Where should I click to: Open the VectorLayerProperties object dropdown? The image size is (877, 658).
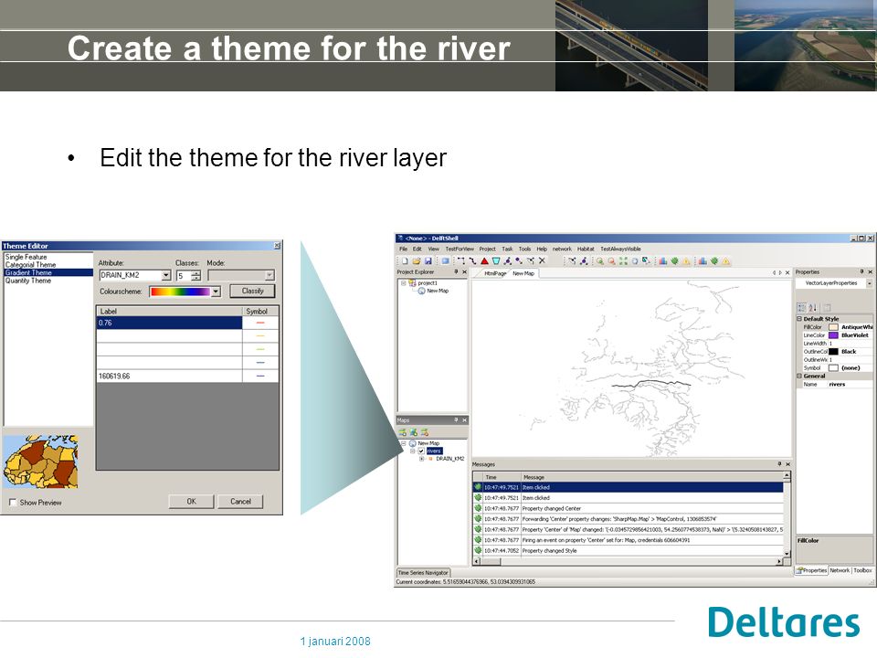pyautogui.click(x=869, y=283)
